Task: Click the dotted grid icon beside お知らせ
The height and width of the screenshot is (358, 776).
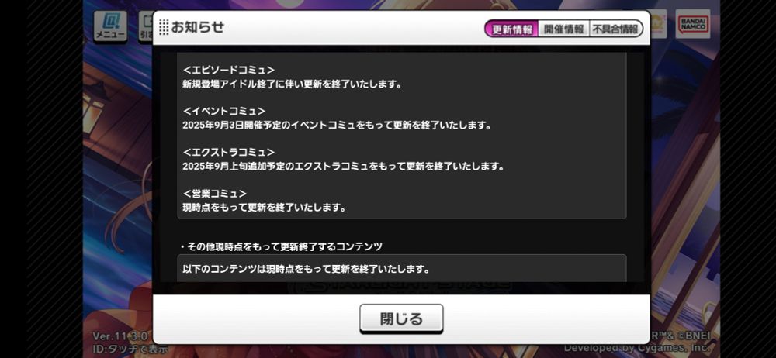Action: [164, 27]
